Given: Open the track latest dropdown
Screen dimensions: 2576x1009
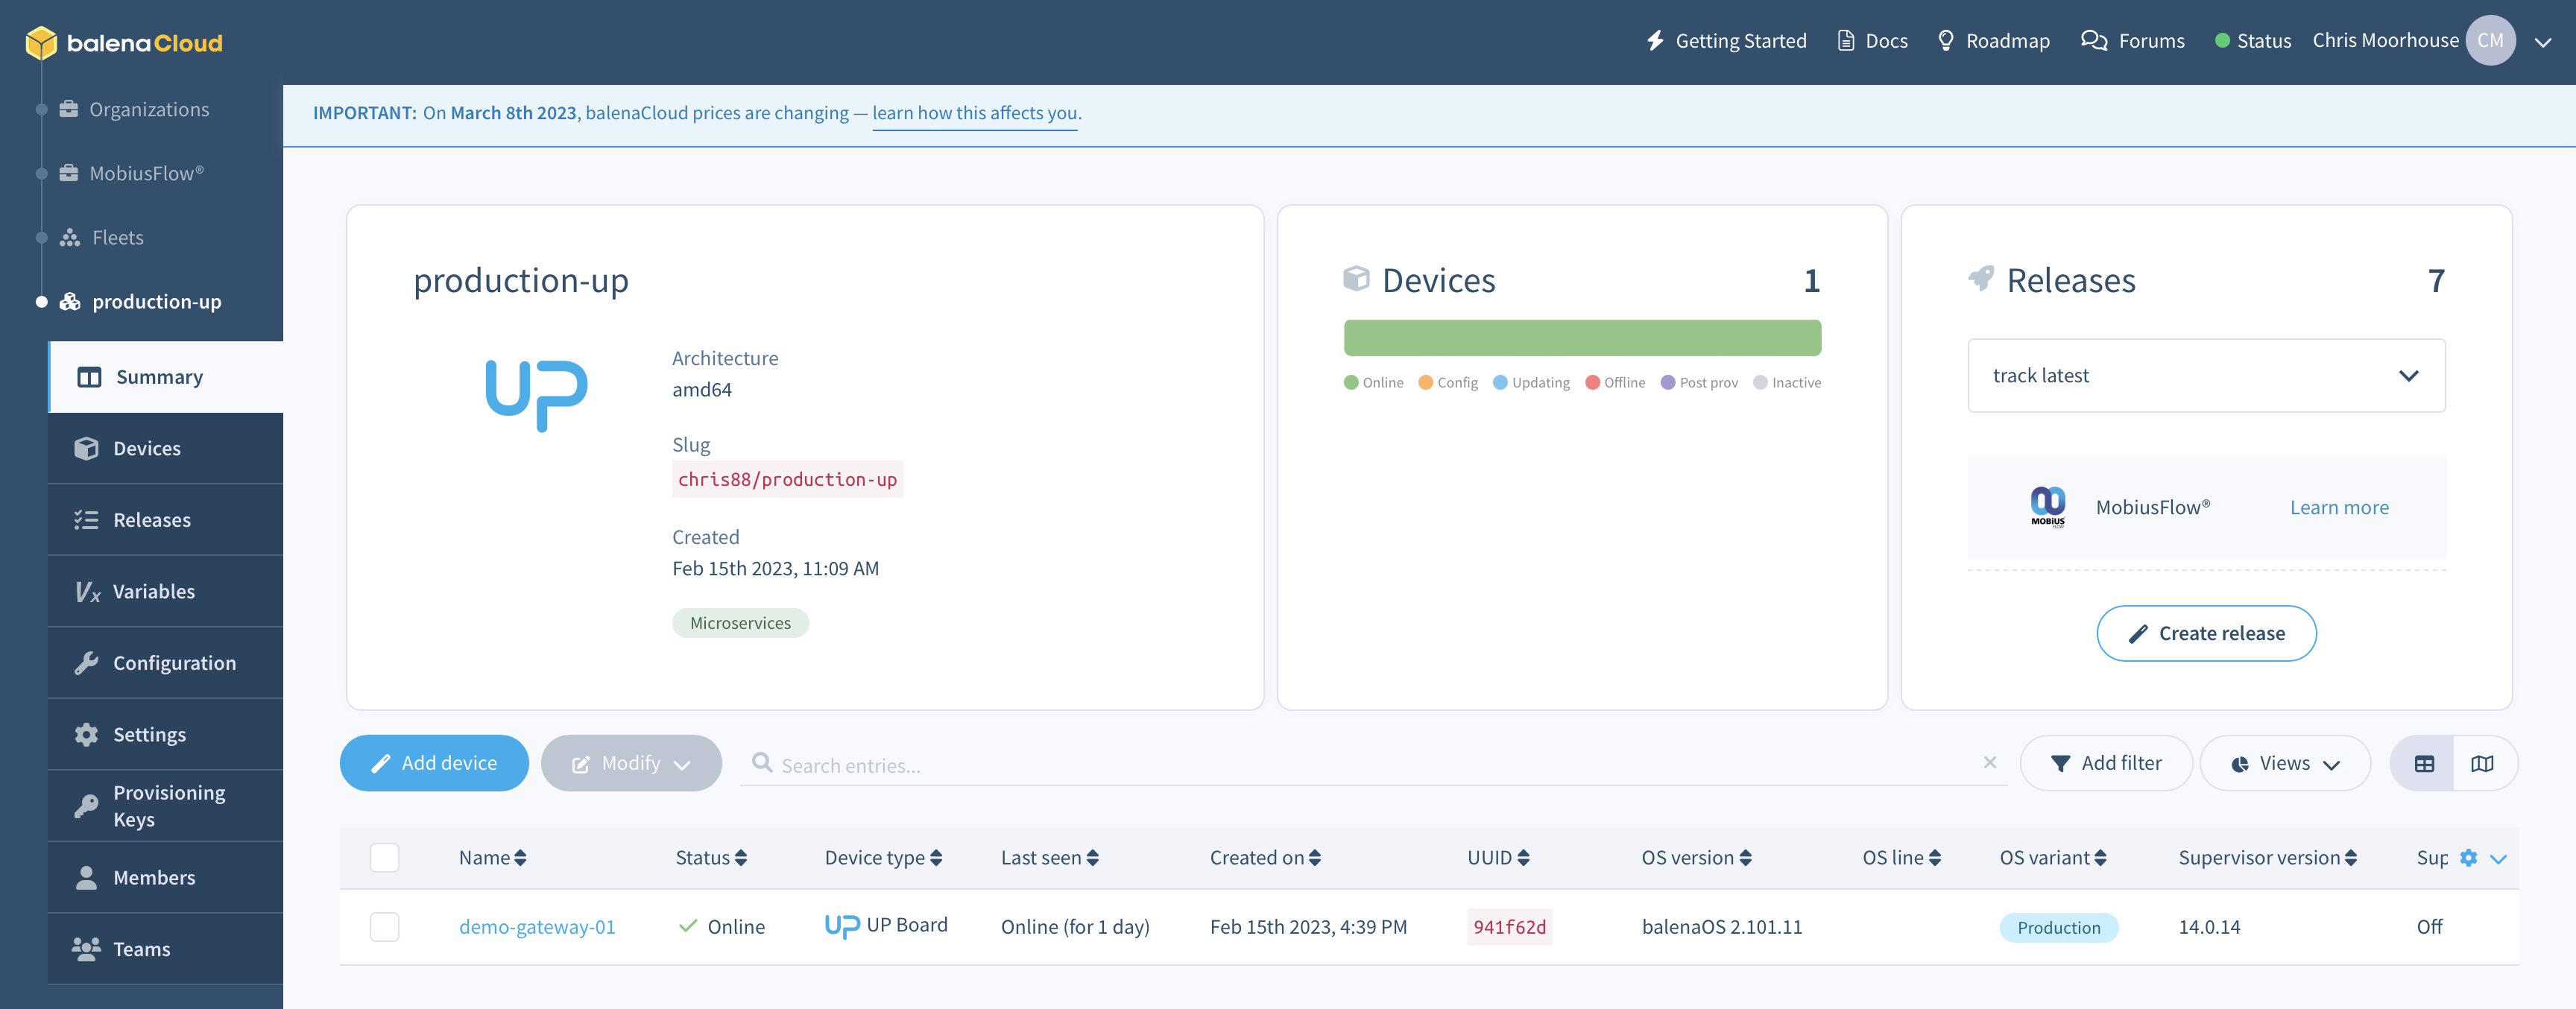Looking at the screenshot, I should [2206, 376].
